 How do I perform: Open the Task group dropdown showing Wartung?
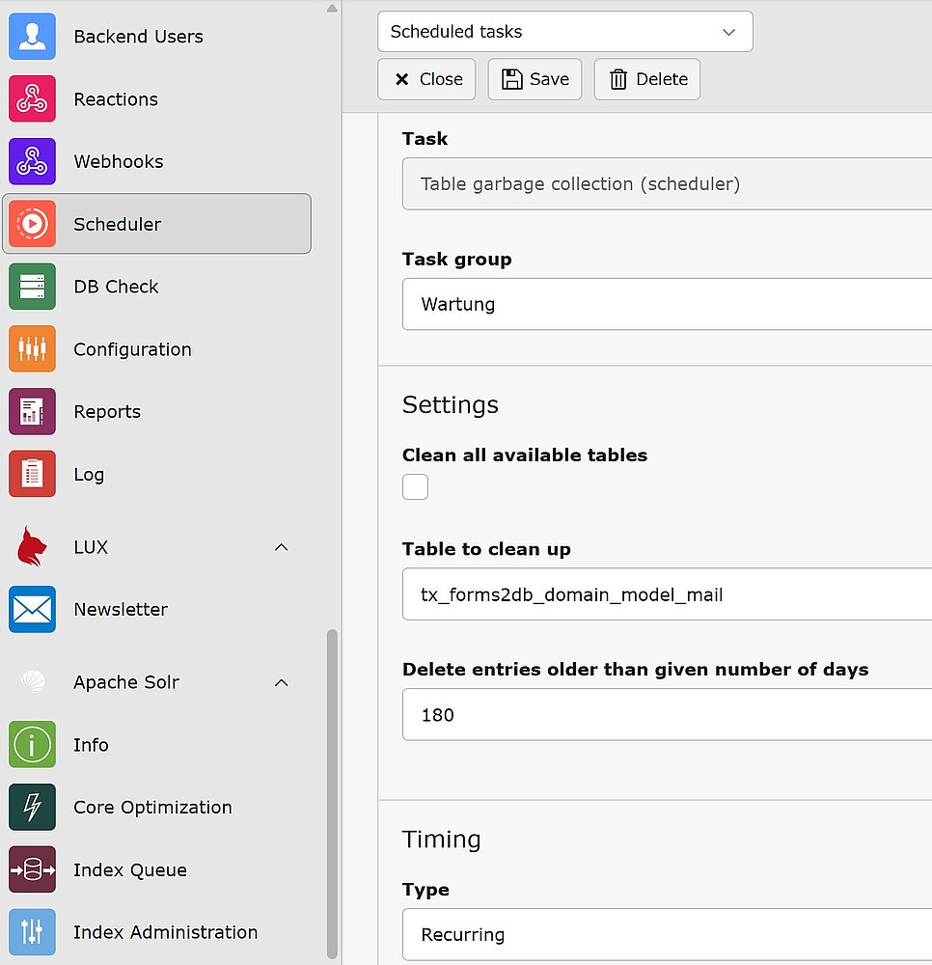pyautogui.click(x=666, y=304)
